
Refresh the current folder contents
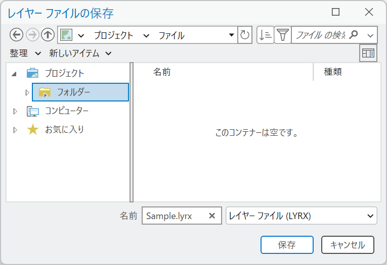(x=245, y=35)
